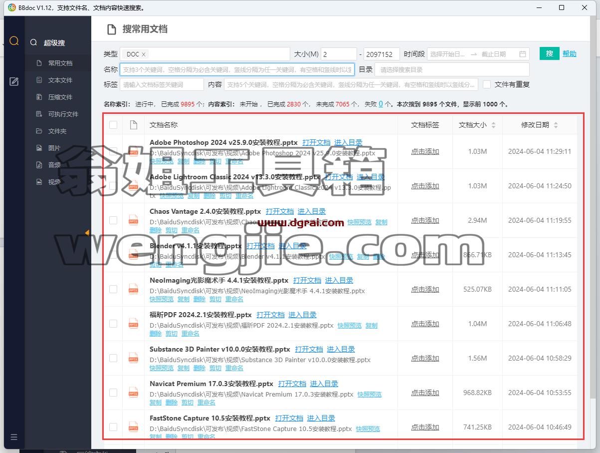Image resolution: width=600 pixels, height=453 pixels.
Task: Click PPTX file icon for 福昕PDF
Action: (x=134, y=324)
